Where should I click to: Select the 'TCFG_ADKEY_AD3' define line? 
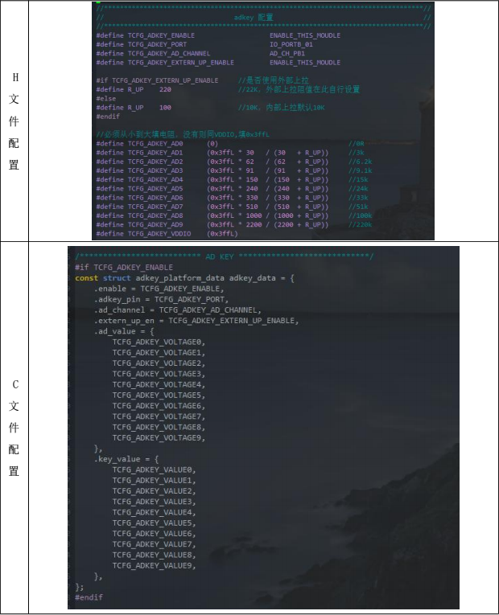tap(234, 170)
